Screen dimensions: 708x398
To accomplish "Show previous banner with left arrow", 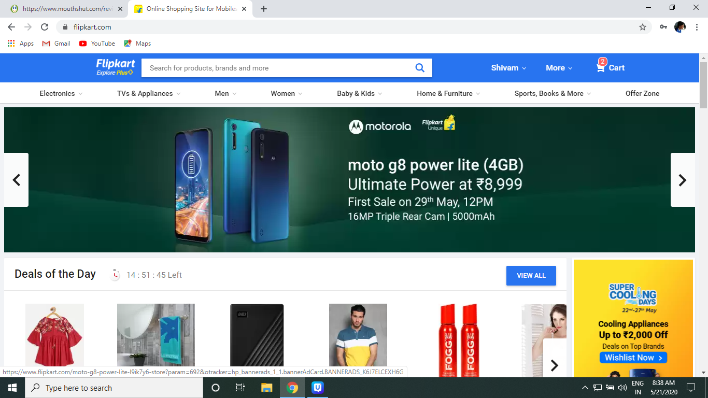I will click(x=17, y=180).
